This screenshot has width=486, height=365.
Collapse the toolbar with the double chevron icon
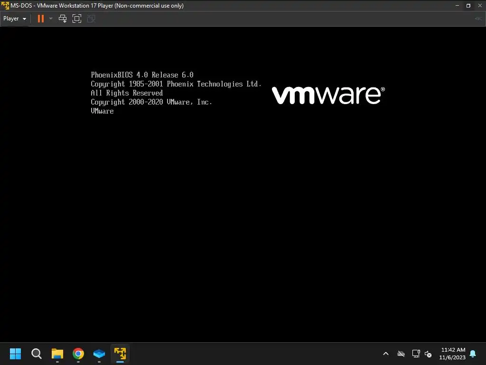(478, 19)
